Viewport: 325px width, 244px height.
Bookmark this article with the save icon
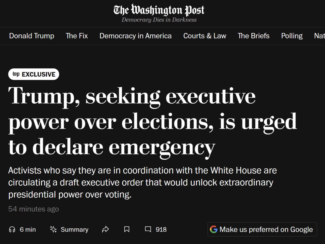tap(127, 230)
